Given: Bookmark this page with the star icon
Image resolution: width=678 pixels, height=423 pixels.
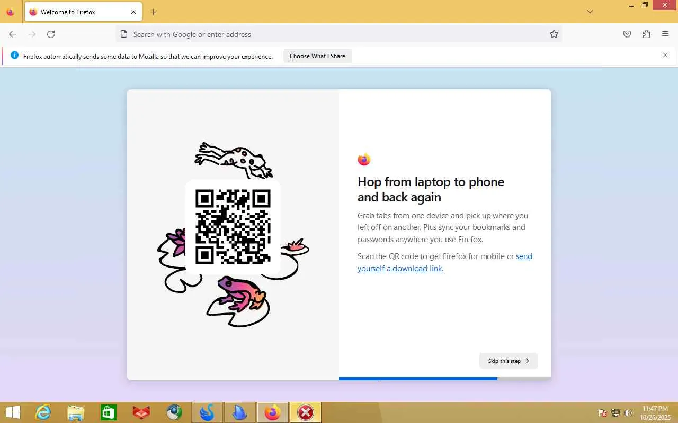Looking at the screenshot, I should click(x=554, y=34).
